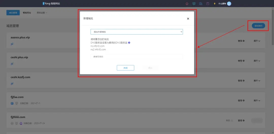Click the home icon in top bar
The height and width of the screenshot is (134, 274).
click(x=187, y=4)
